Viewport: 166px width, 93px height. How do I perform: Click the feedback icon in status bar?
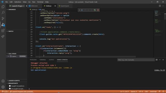[160, 91]
